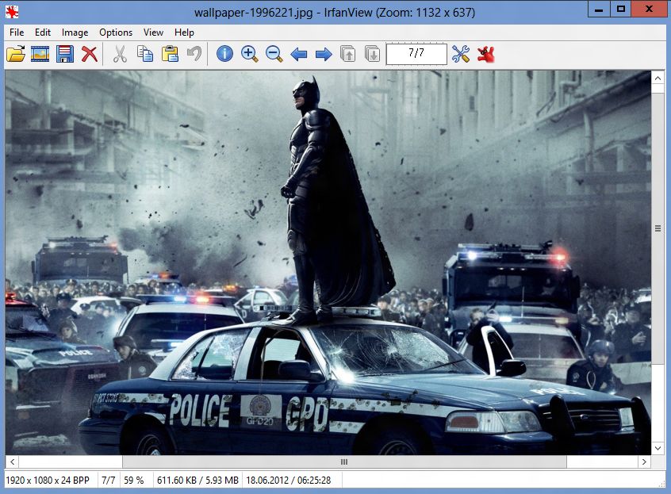Open the Help menu
671x494 pixels.
(184, 33)
